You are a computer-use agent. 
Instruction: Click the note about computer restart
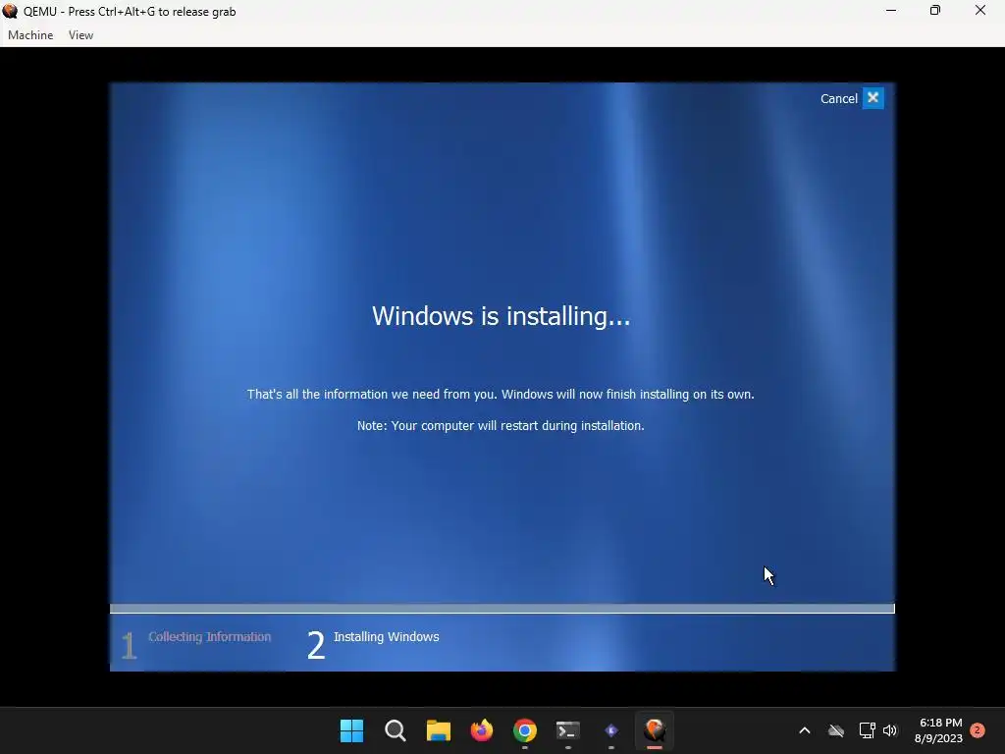click(501, 426)
